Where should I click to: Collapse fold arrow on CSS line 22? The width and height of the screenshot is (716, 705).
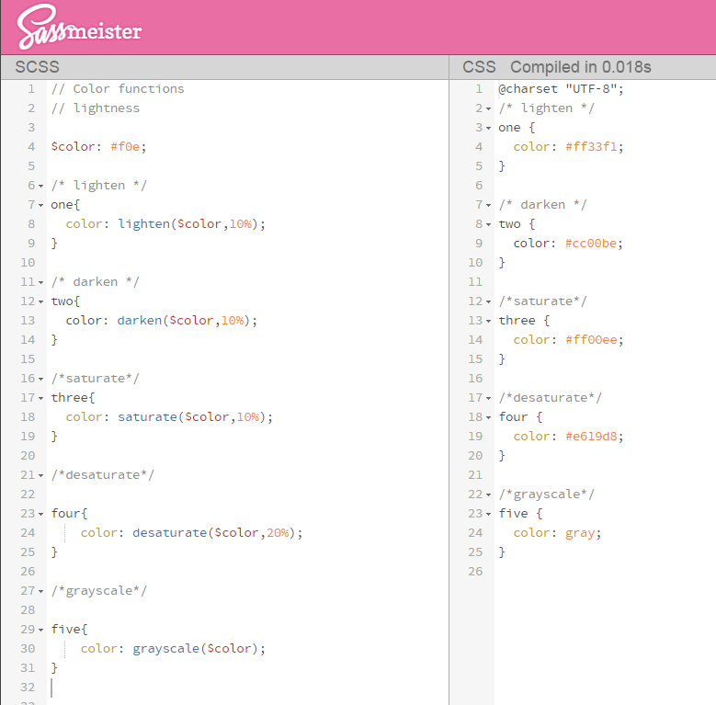[x=489, y=495]
